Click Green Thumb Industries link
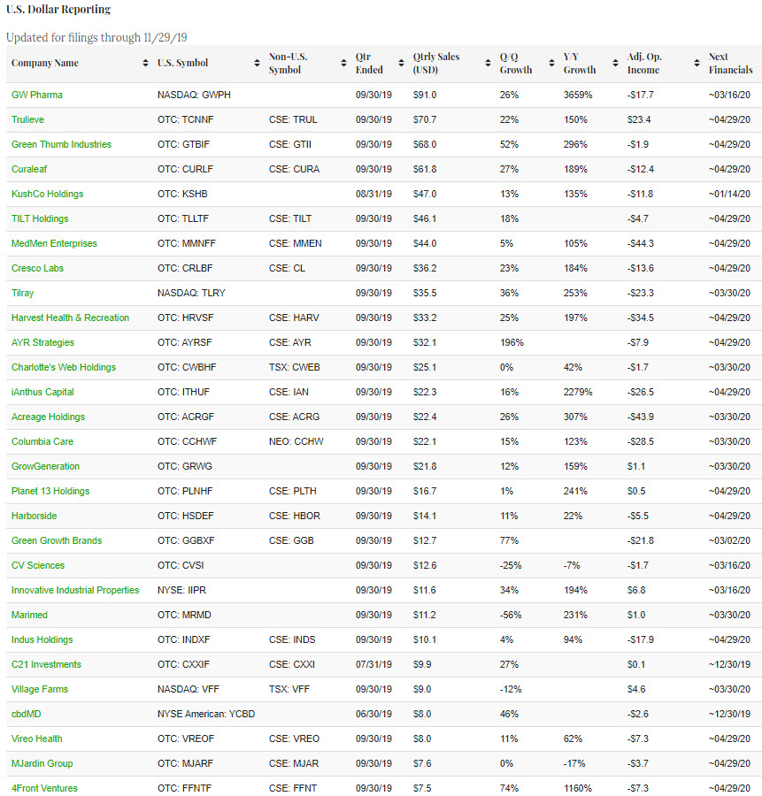Viewport: 762px width, 796px height. [61, 144]
